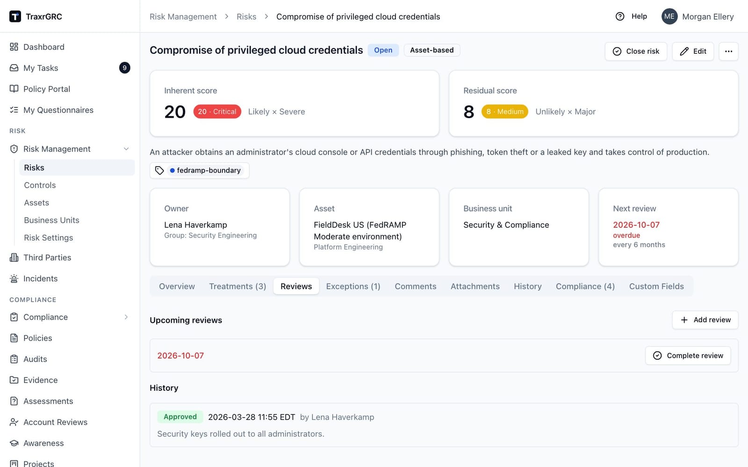Screen dimensions: 748x467
Task: Click the tag icon beside fedramp-boundary
Action: point(159,170)
